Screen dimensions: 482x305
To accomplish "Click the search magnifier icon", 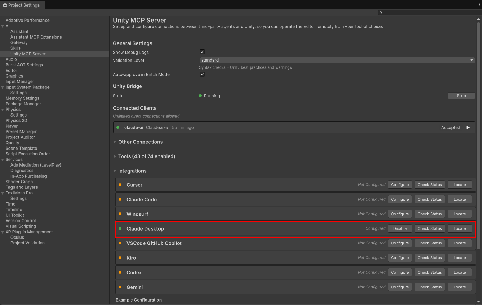I will [381, 13].
